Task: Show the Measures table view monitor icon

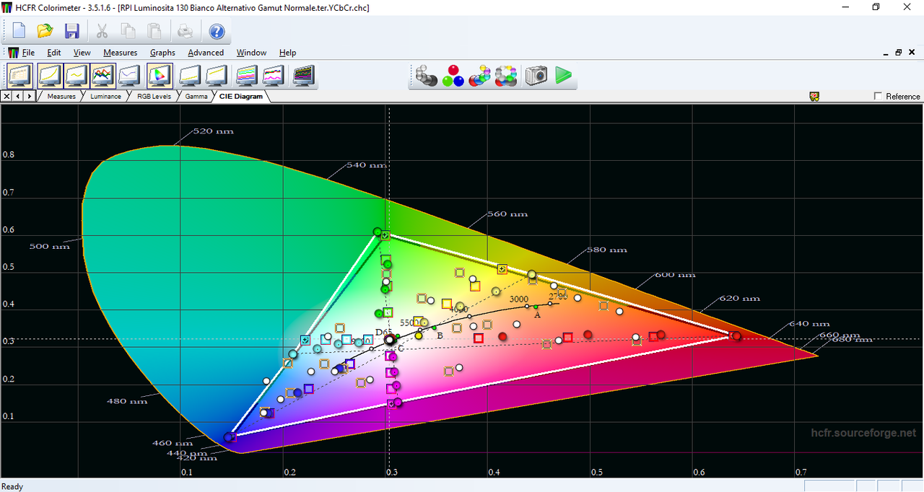Action: 19,75
